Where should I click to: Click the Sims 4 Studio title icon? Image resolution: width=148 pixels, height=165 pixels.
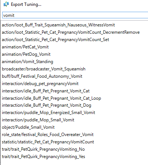[x=6, y=4]
